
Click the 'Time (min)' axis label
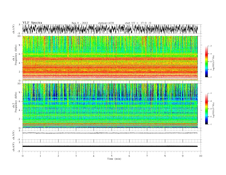coord(114,159)
